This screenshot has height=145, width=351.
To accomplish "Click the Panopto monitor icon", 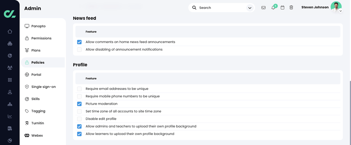I will [x=27, y=26].
